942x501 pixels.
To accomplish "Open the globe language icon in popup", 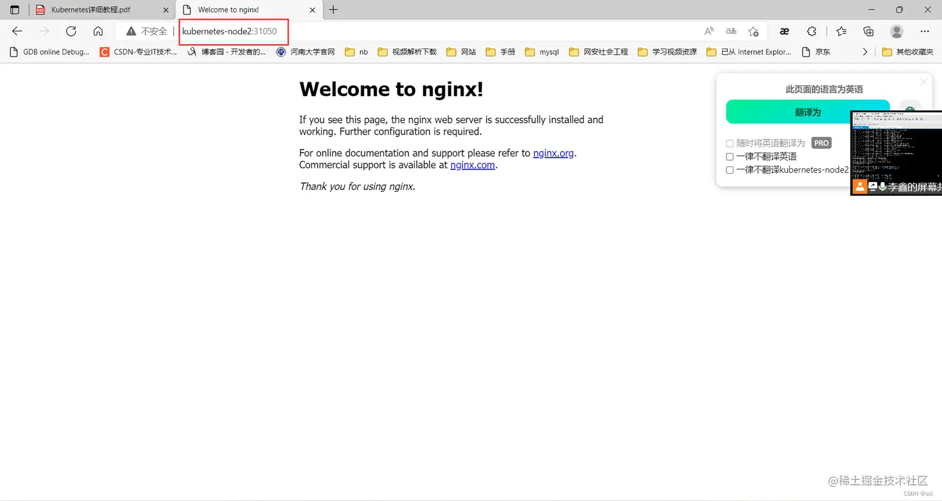I will 910,111.
